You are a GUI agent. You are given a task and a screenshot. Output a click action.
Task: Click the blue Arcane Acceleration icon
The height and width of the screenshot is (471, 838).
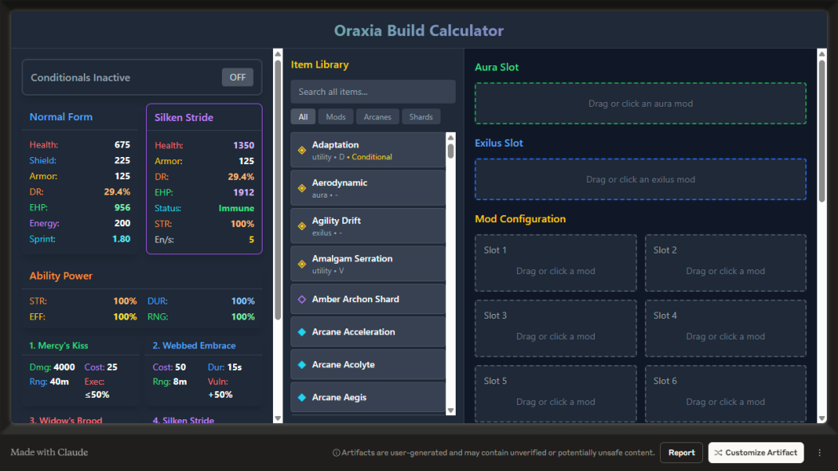[x=302, y=332]
